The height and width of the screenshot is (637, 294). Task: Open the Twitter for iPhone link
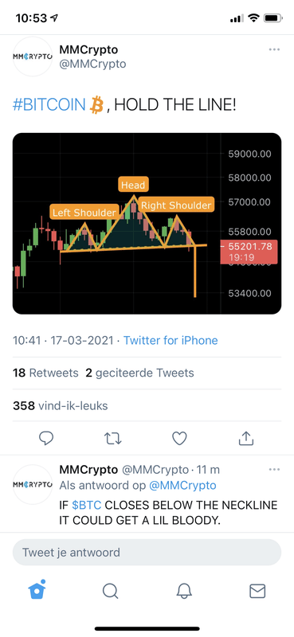point(171,340)
